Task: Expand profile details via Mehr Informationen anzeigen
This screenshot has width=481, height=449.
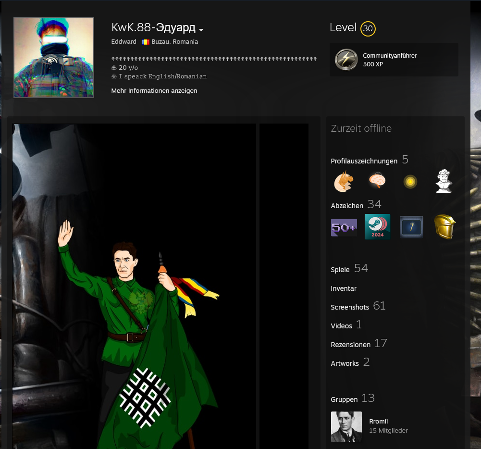Action: point(154,91)
